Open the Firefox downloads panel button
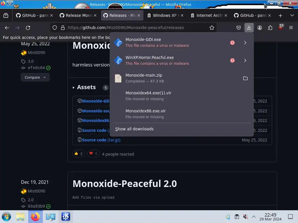This screenshot has height=223, width=298. point(249,28)
